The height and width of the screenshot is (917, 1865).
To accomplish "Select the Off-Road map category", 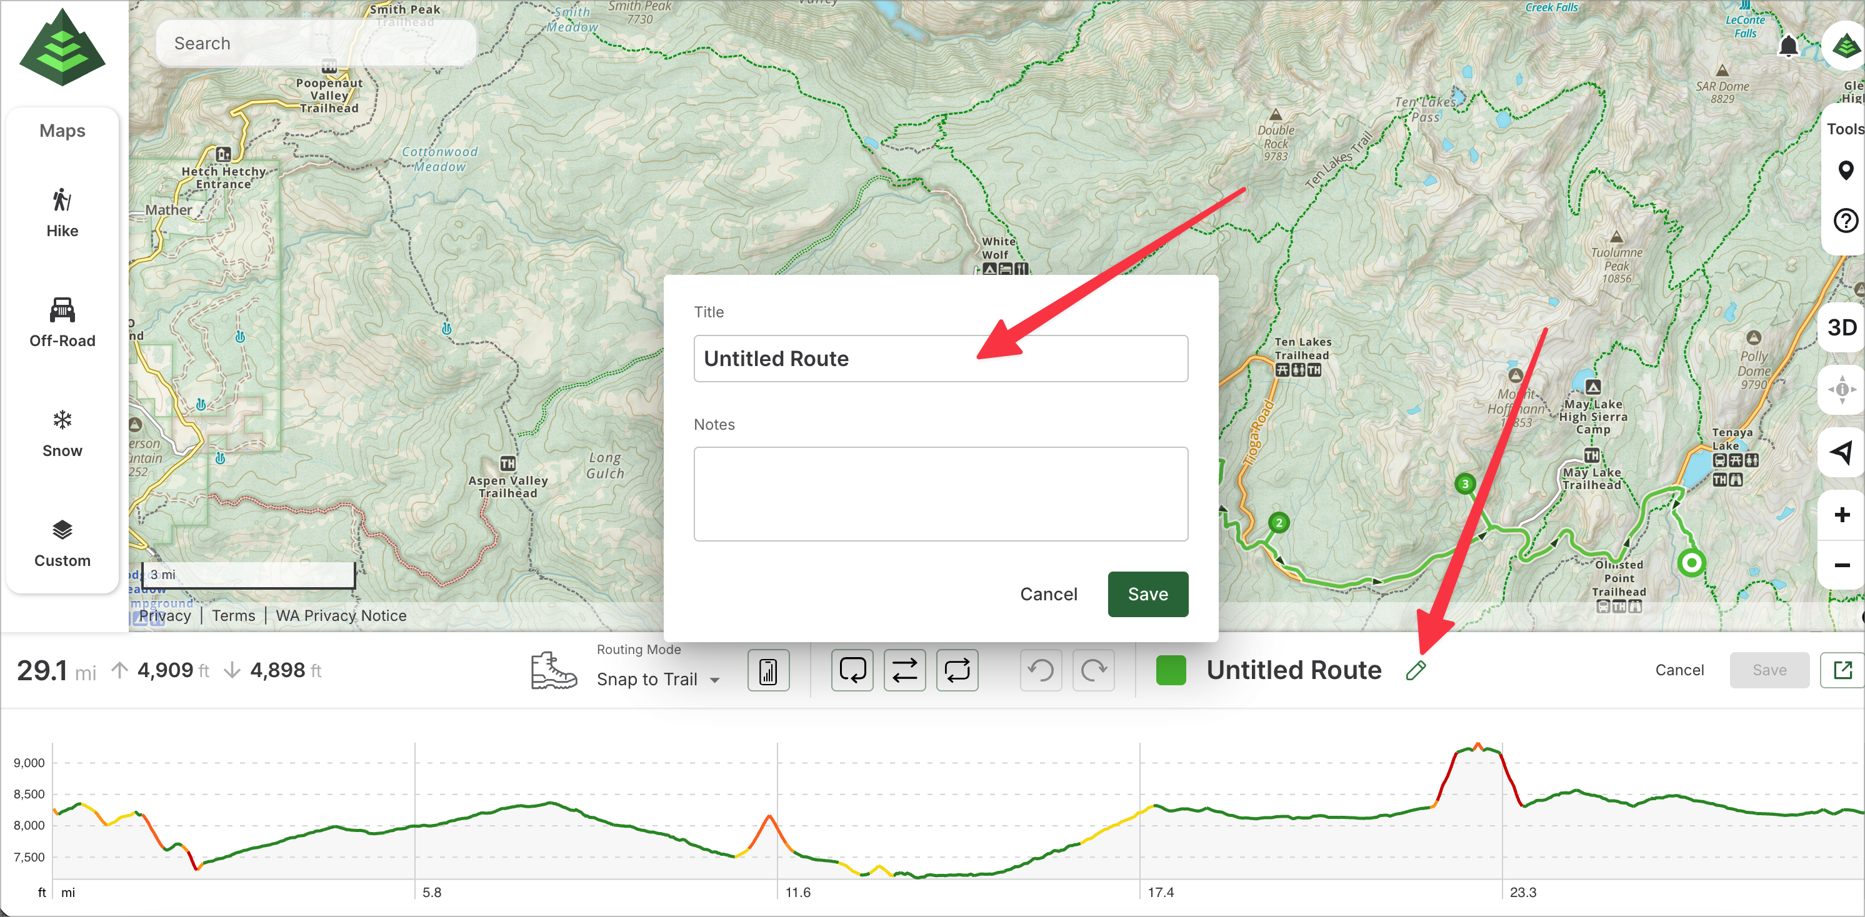I will click(62, 322).
